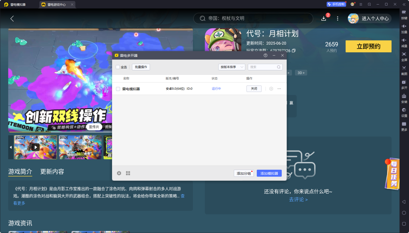
Task: Click the 安卓9.0(64位) version text
Action: [x=175, y=89]
